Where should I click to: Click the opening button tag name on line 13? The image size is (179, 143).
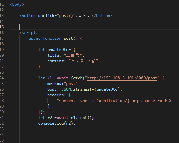click(29, 16)
